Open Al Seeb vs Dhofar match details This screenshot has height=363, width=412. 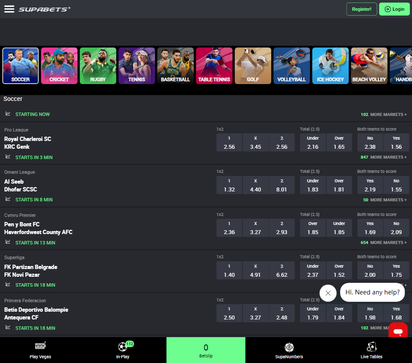21,185
